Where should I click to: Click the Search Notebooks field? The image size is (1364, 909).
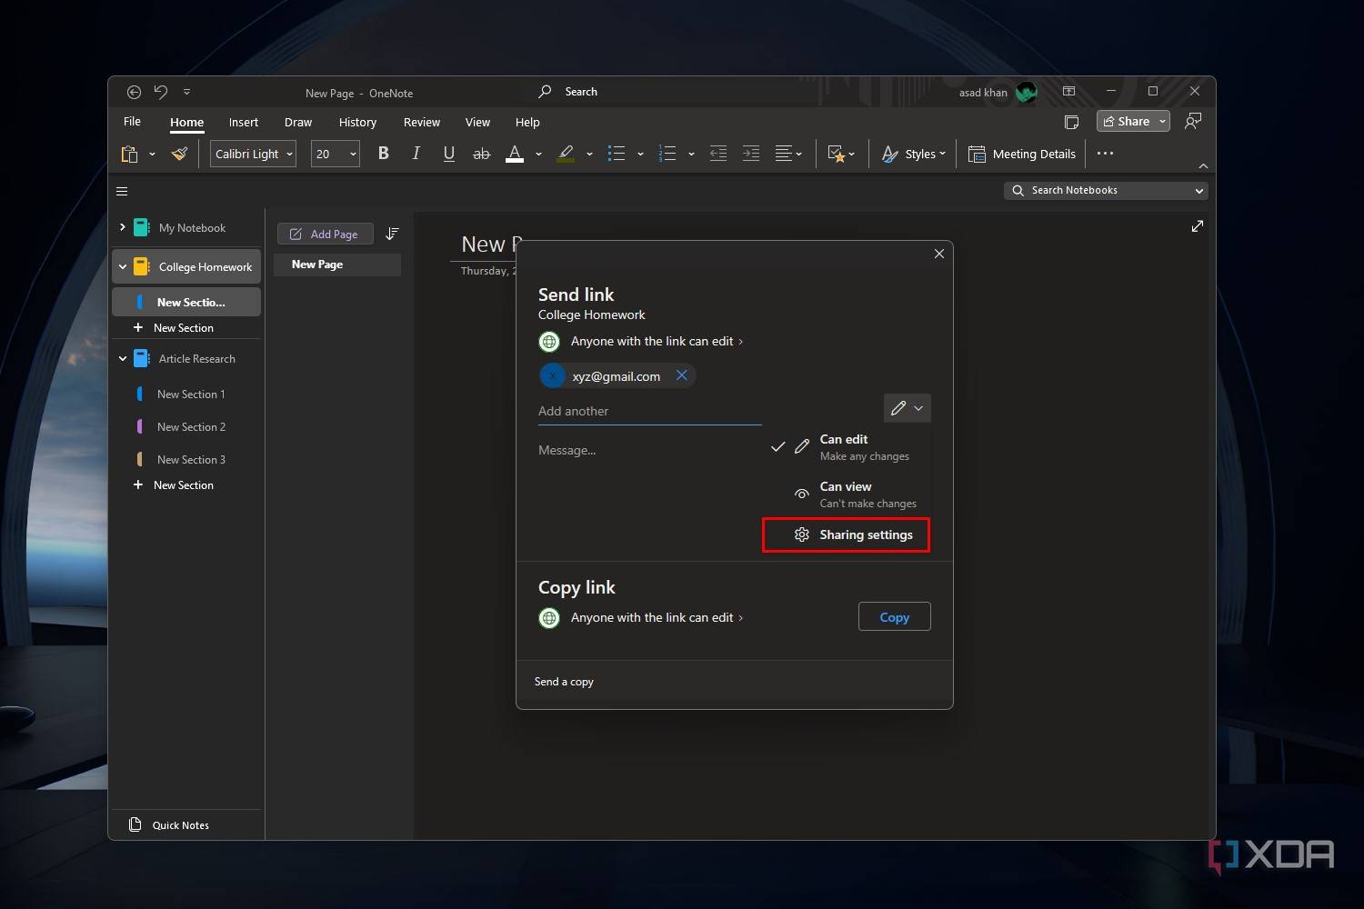point(1106,190)
